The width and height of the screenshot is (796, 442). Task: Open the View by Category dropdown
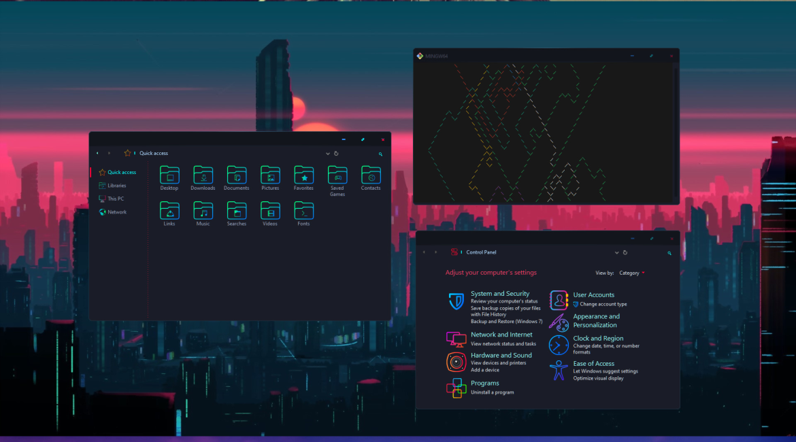coord(632,273)
